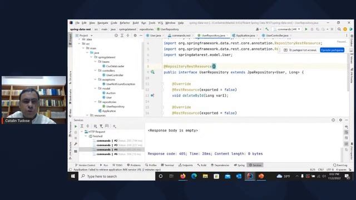Collapse the main folder
356x200 pixels.
click(83, 48)
